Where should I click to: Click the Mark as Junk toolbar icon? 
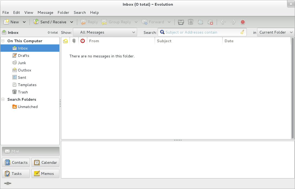pyautogui.click(x=200, y=22)
